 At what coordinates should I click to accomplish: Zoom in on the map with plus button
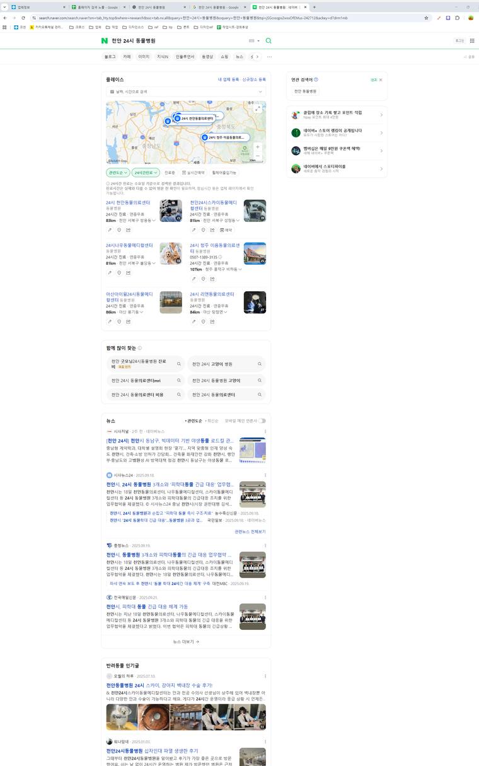pyautogui.click(x=258, y=147)
